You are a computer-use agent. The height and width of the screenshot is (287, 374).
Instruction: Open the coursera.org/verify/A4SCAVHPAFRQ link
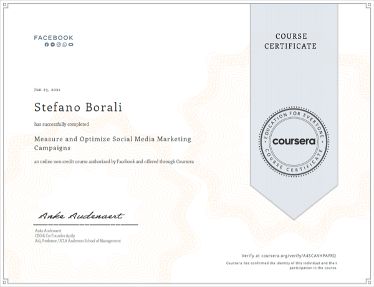[299, 256]
